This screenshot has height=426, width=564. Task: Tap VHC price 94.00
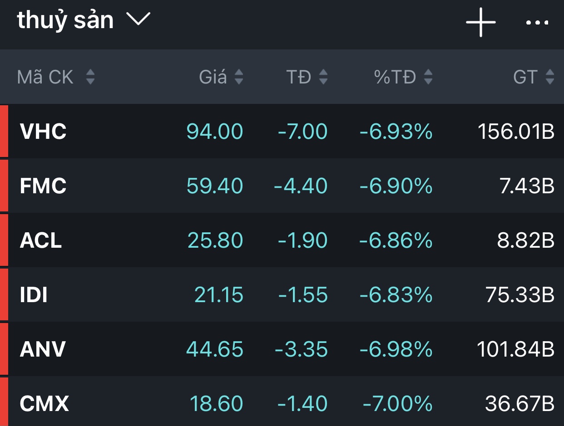point(215,132)
